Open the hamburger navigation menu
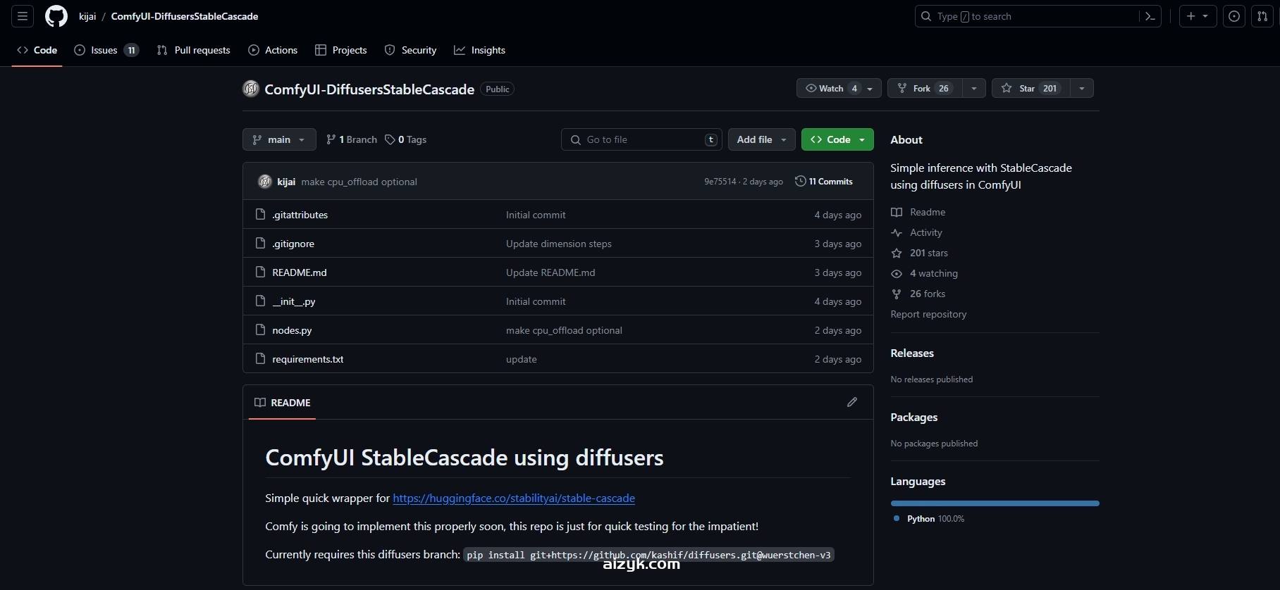The image size is (1280, 590). click(23, 16)
